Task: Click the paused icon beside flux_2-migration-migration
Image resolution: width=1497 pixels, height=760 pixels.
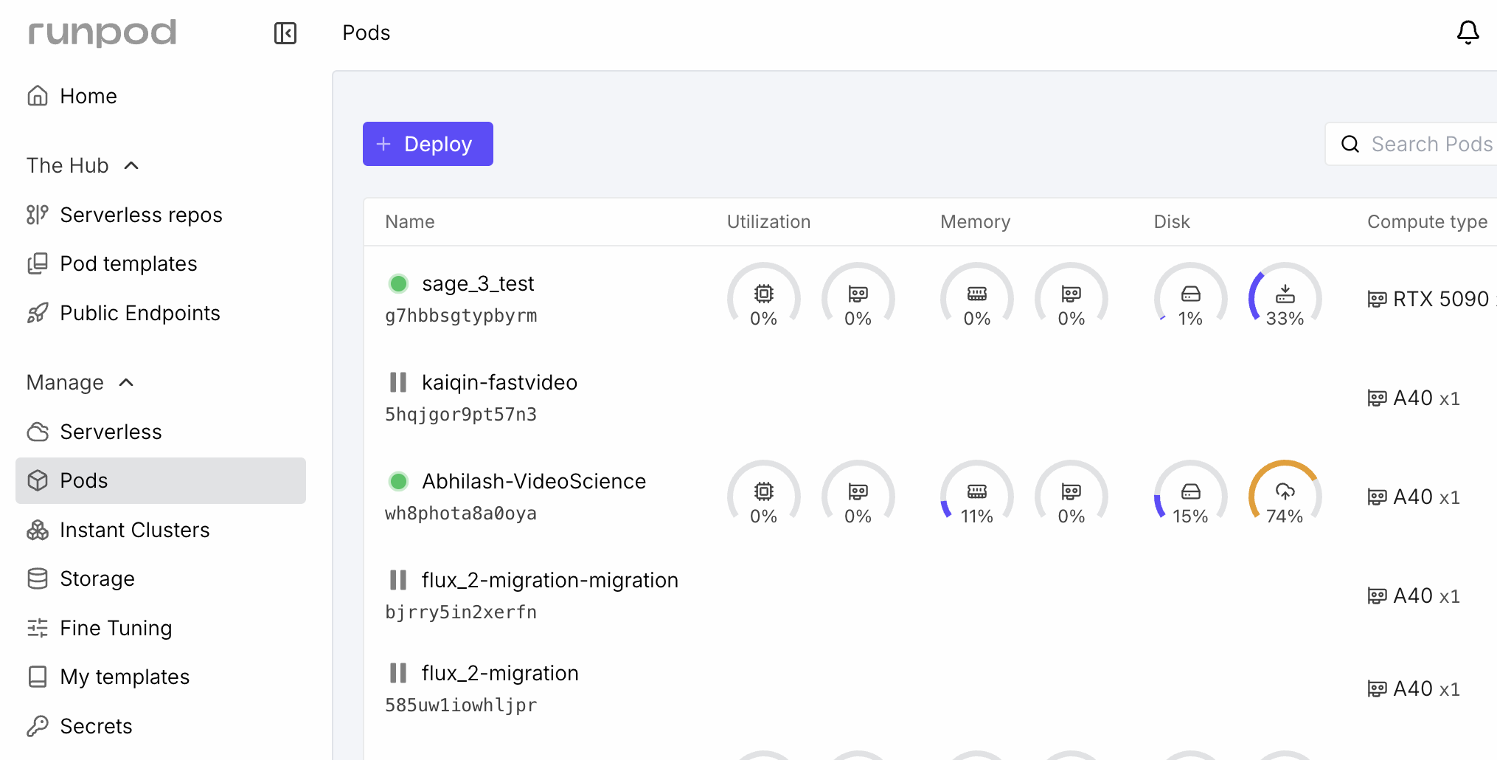Action: click(x=398, y=580)
